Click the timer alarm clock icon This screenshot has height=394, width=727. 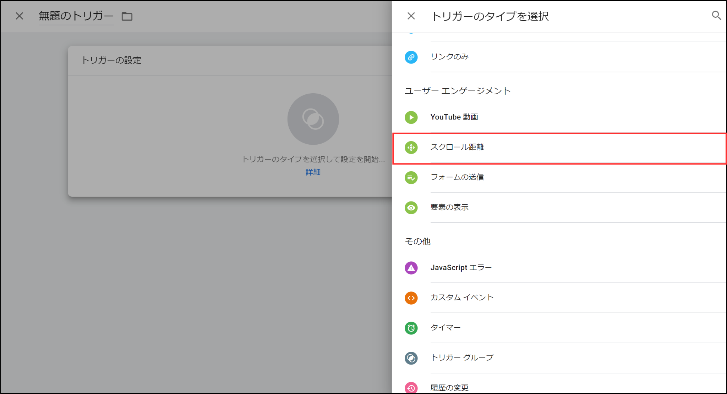(411, 328)
